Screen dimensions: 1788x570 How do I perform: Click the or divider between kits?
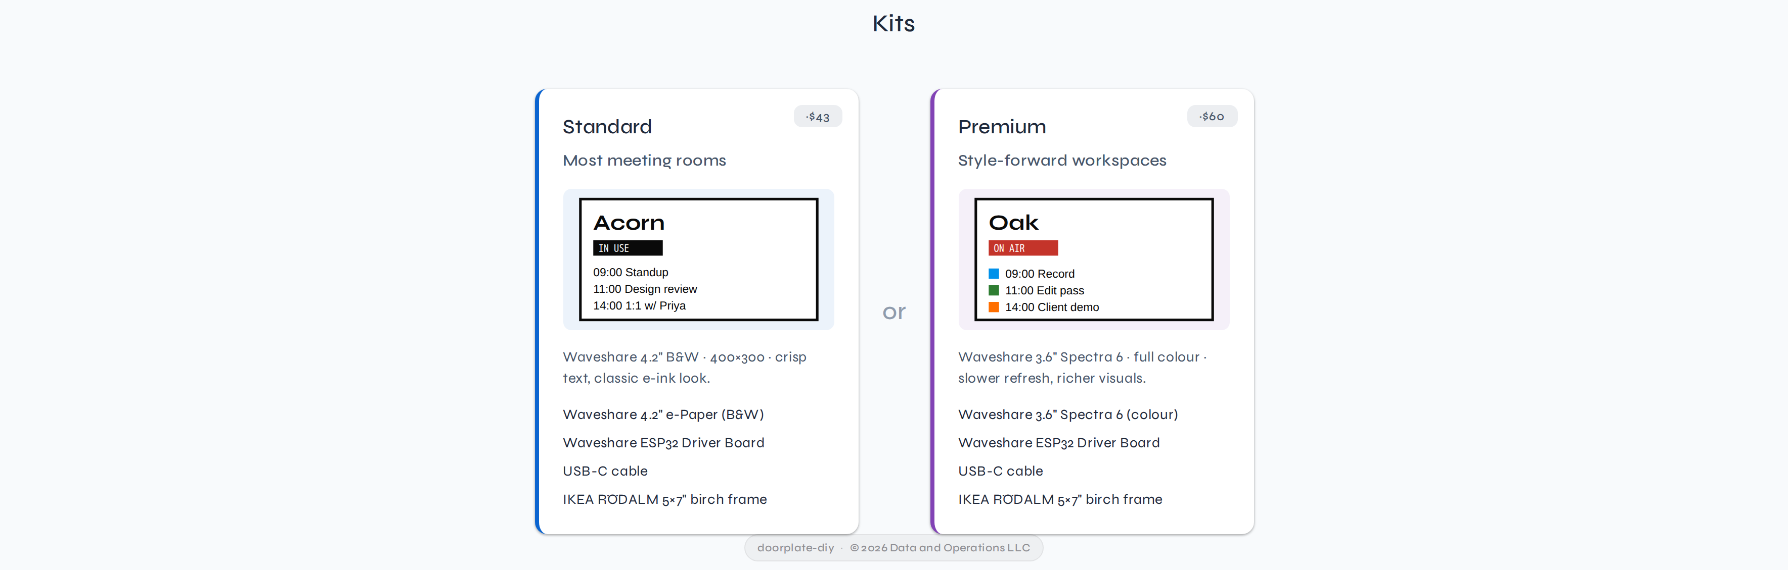[894, 312]
